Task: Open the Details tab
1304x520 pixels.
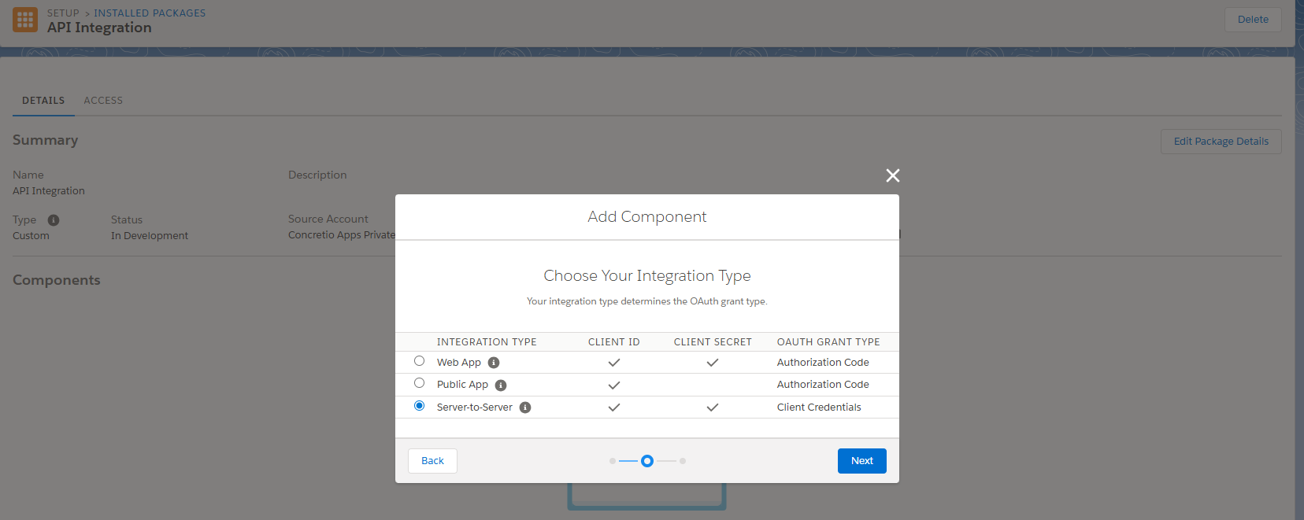Action: 43,101
